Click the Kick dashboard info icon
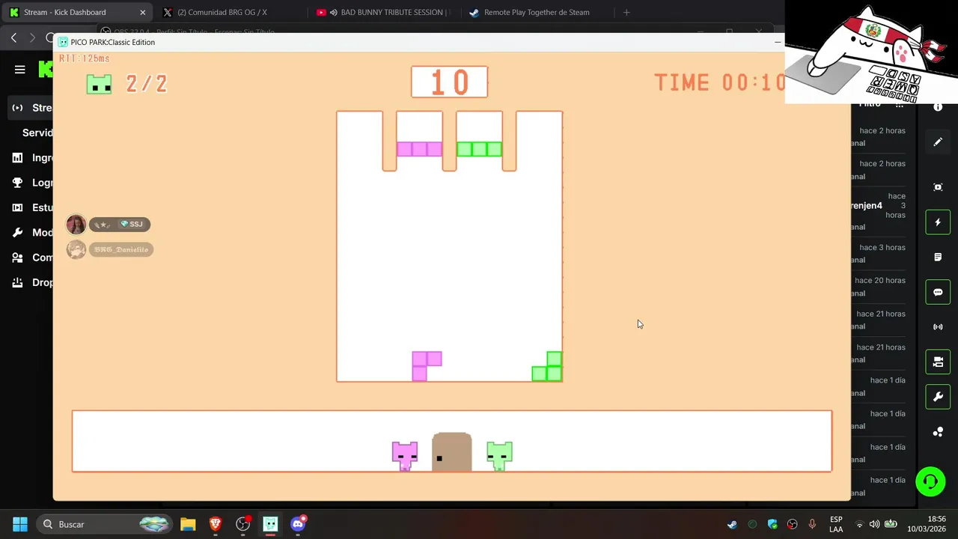 coord(938,108)
